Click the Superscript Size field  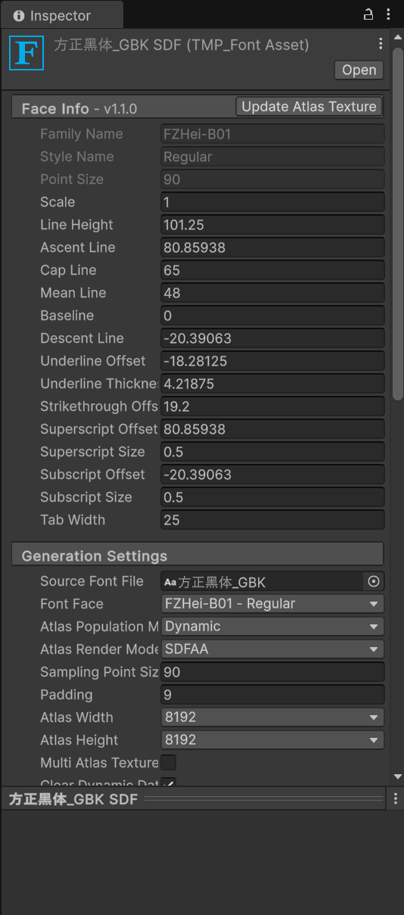click(273, 452)
